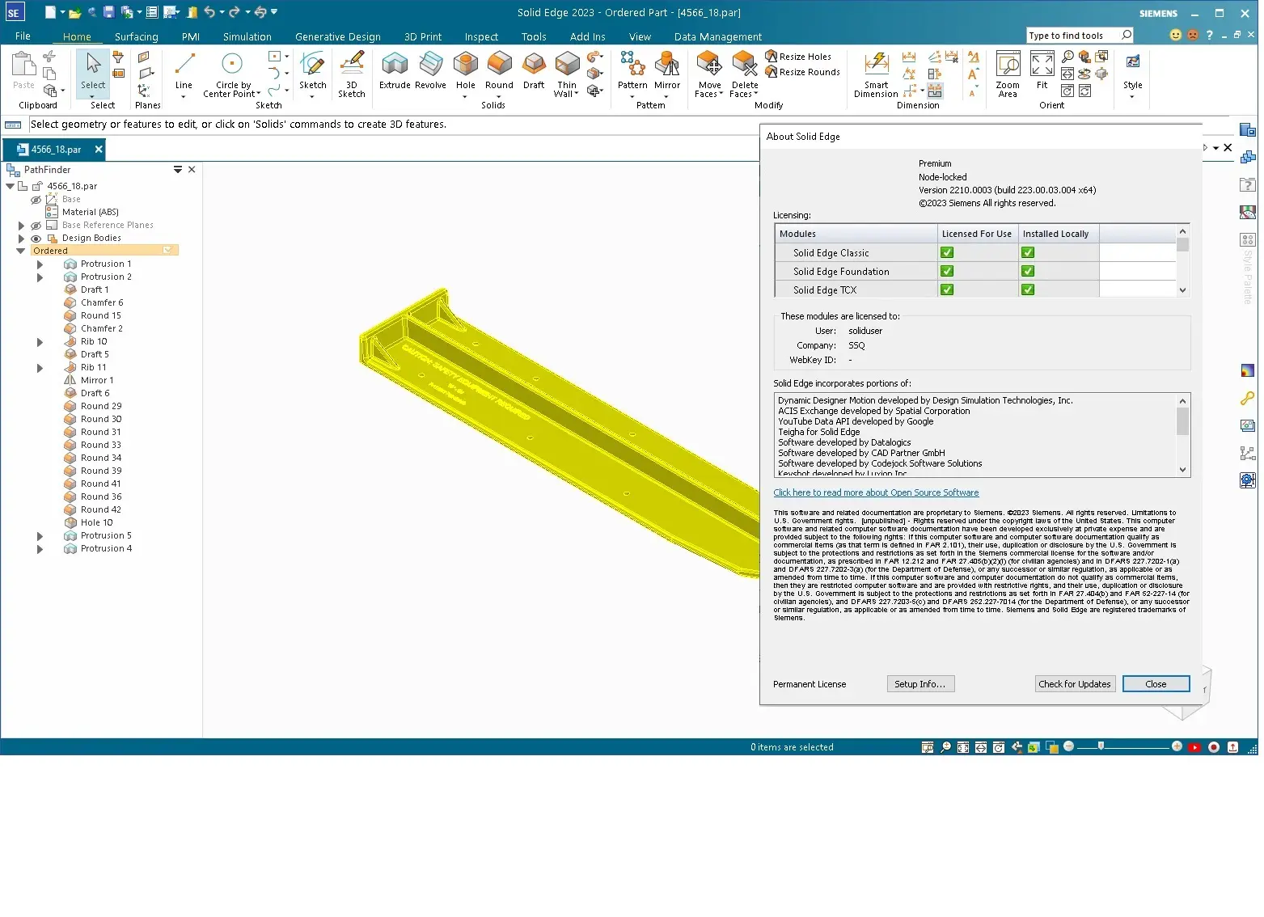Image resolution: width=1264 pixels, height=917 pixels.
Task: Click the Undo icon in title bar
Action: [209, 12]
